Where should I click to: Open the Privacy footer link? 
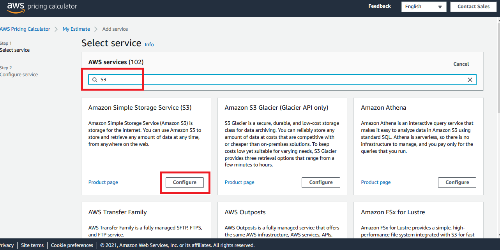(6, 245)
